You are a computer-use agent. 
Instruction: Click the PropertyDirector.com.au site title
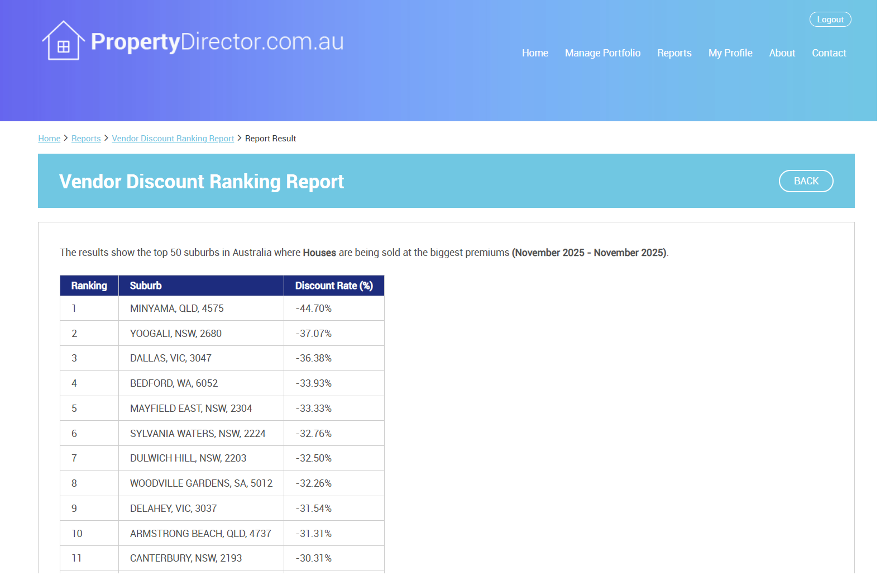[217, 42]
